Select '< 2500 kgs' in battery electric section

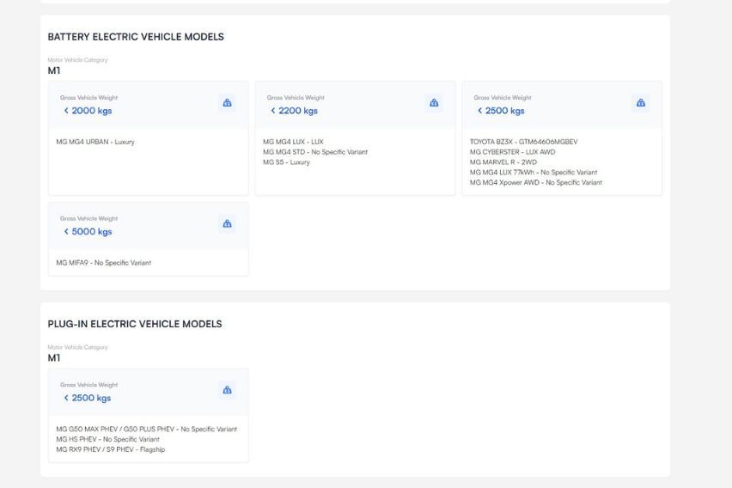501,111
